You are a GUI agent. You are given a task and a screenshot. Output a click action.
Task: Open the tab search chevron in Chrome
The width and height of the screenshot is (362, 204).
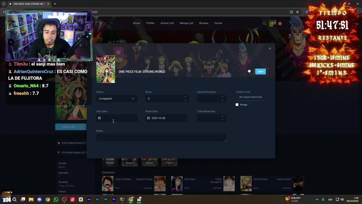pyautogui.click(x=4, y=4)
